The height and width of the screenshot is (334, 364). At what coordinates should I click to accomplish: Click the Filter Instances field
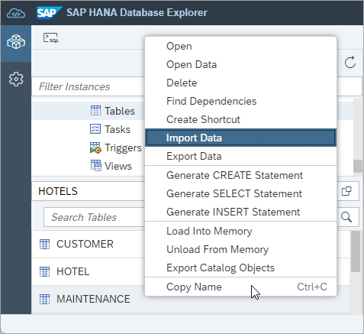point(89,86)
